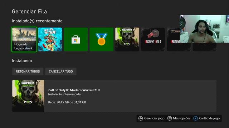The width and height of the screenshot is (229, 128).
Task: Select the Resident Evil 4 tile with red gem
Action: click(x=153, y=39)
